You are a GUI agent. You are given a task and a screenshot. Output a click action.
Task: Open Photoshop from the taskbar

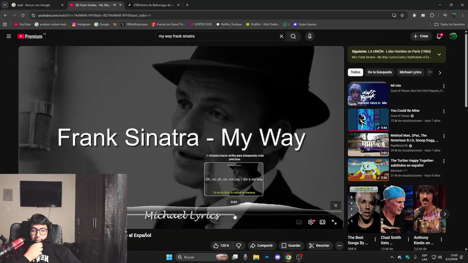pyautogui.click(x=267, y=257)
